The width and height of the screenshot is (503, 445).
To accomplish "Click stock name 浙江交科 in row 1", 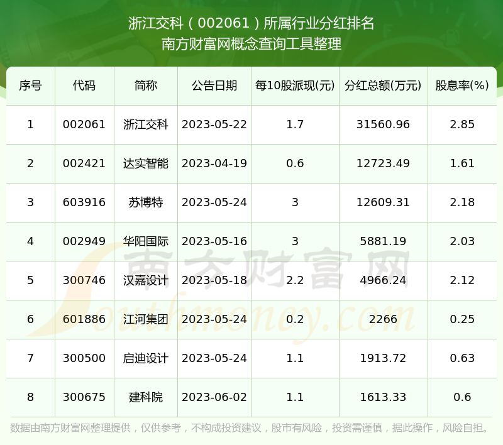I will point(146,124).
